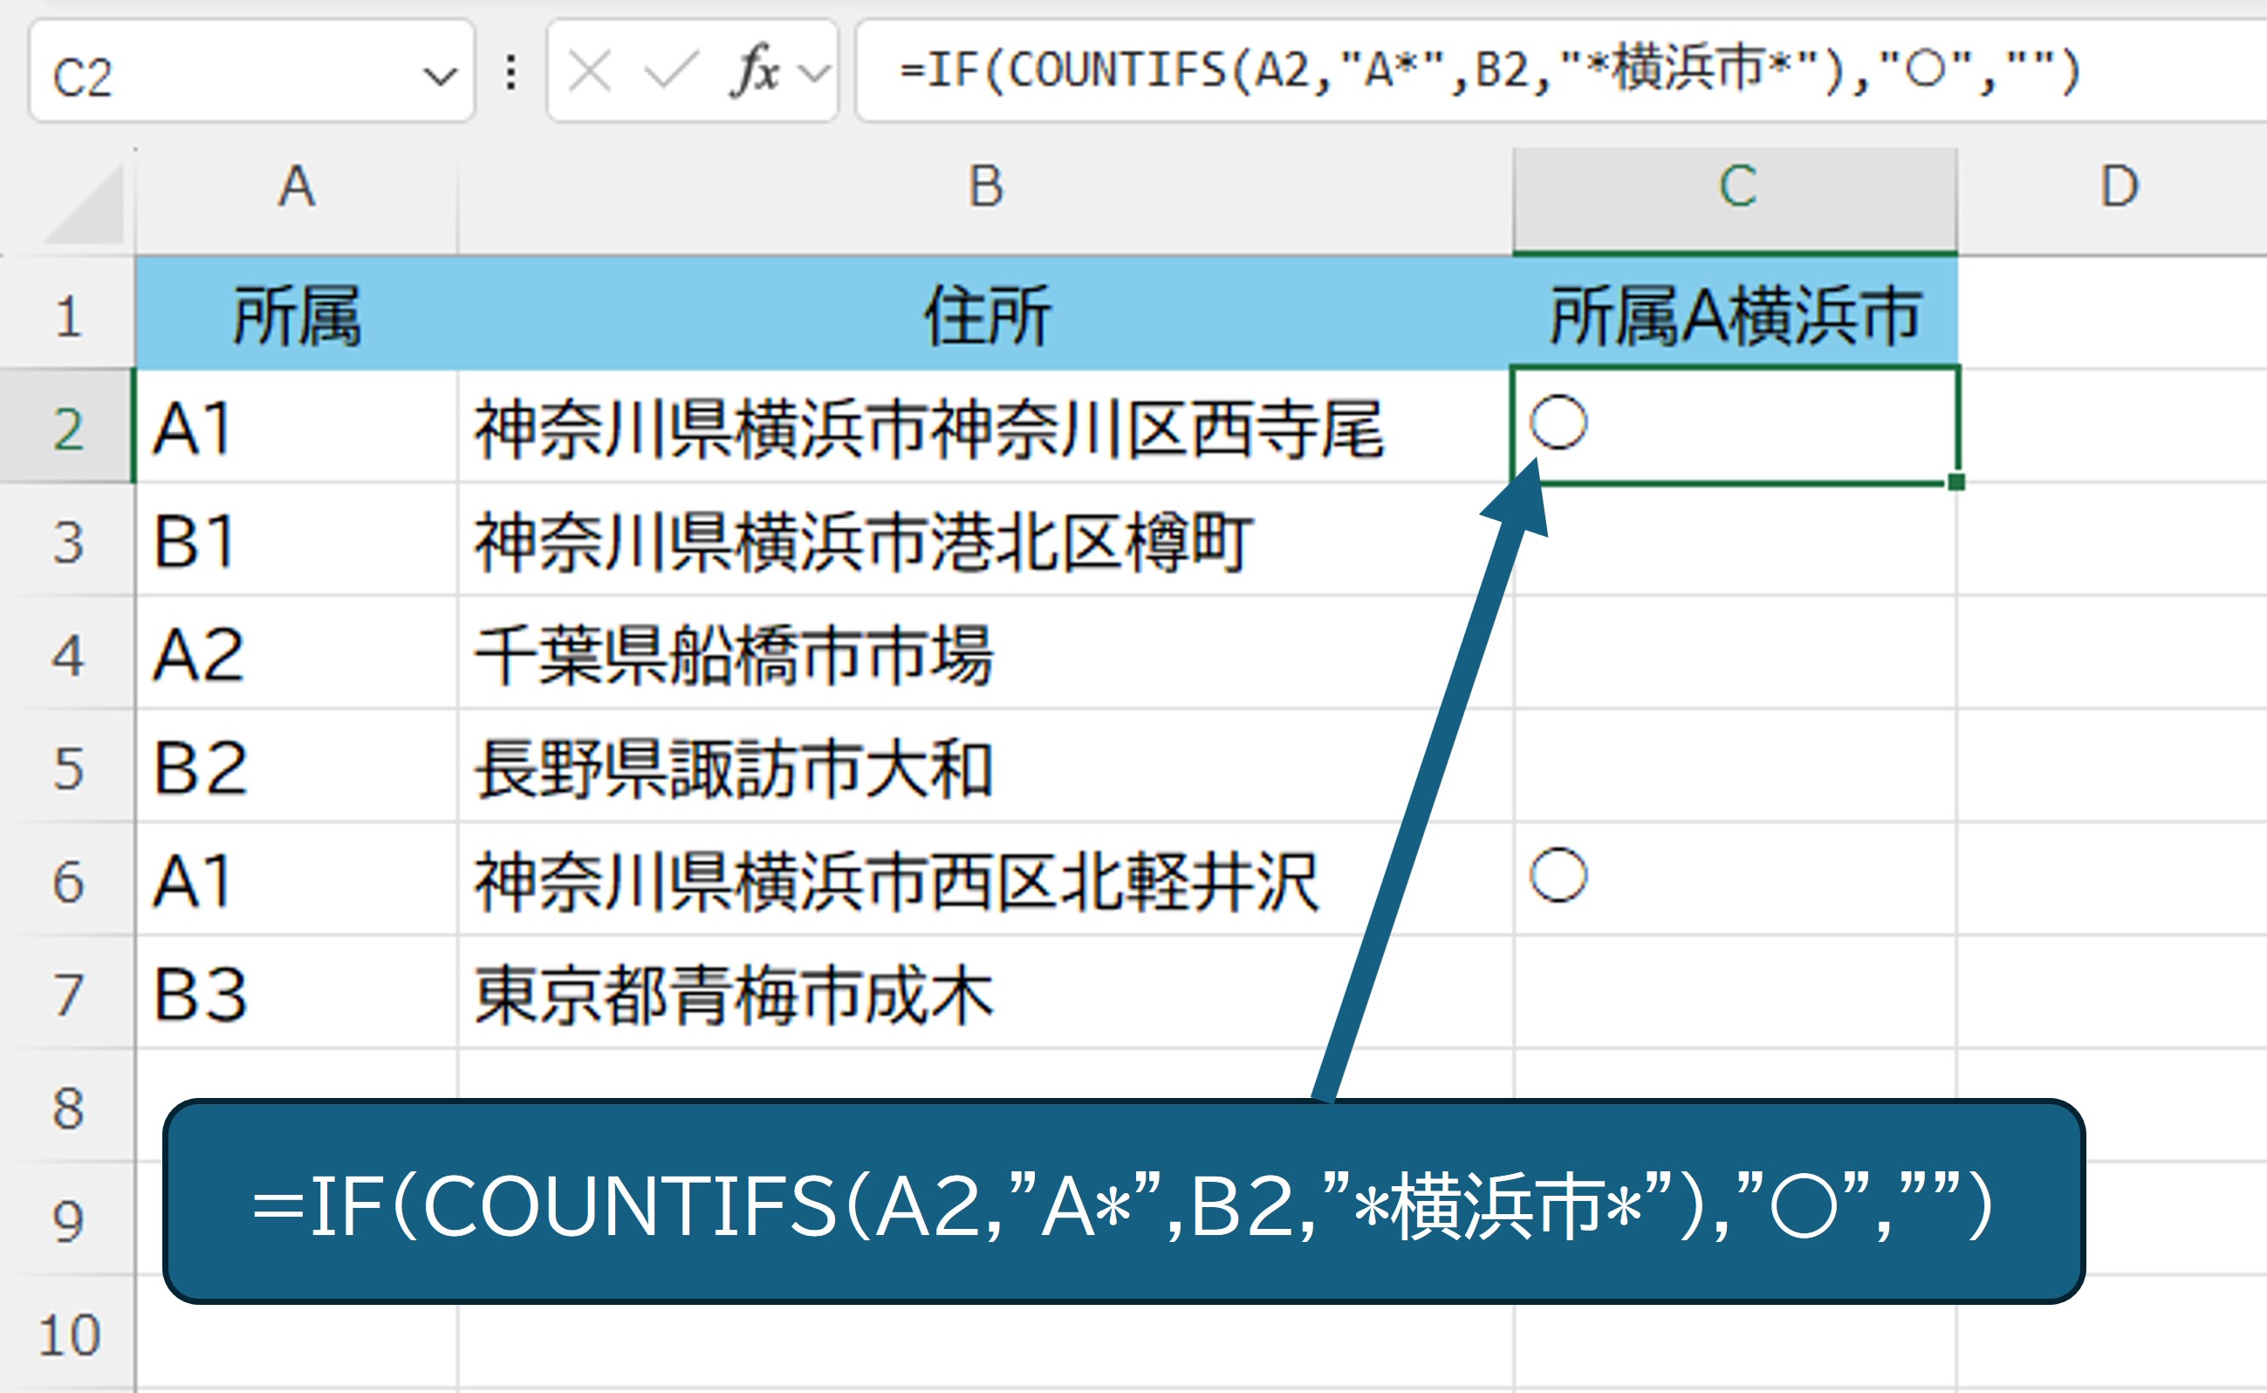Image resolution: width=2267 pixels, height=1393 pixels.
Task: Click the fill handle on cell C2
Action: point(1956,482)
